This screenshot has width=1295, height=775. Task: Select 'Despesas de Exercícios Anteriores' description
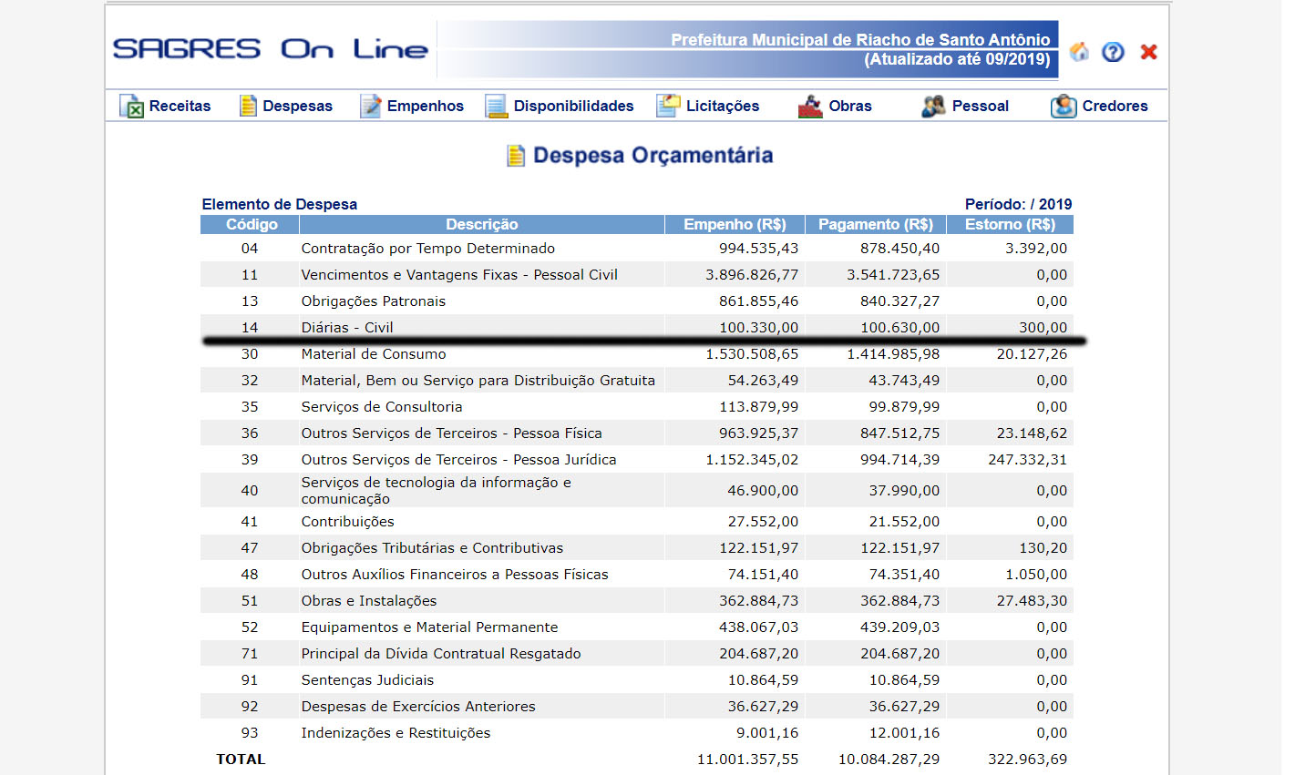(418, 707)
